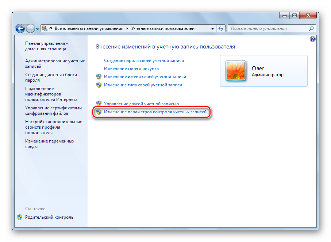The width and height of the screenshot is (331, 242).
Task: Open Изменение параметров контроля учетных записей
Action: 155,112
